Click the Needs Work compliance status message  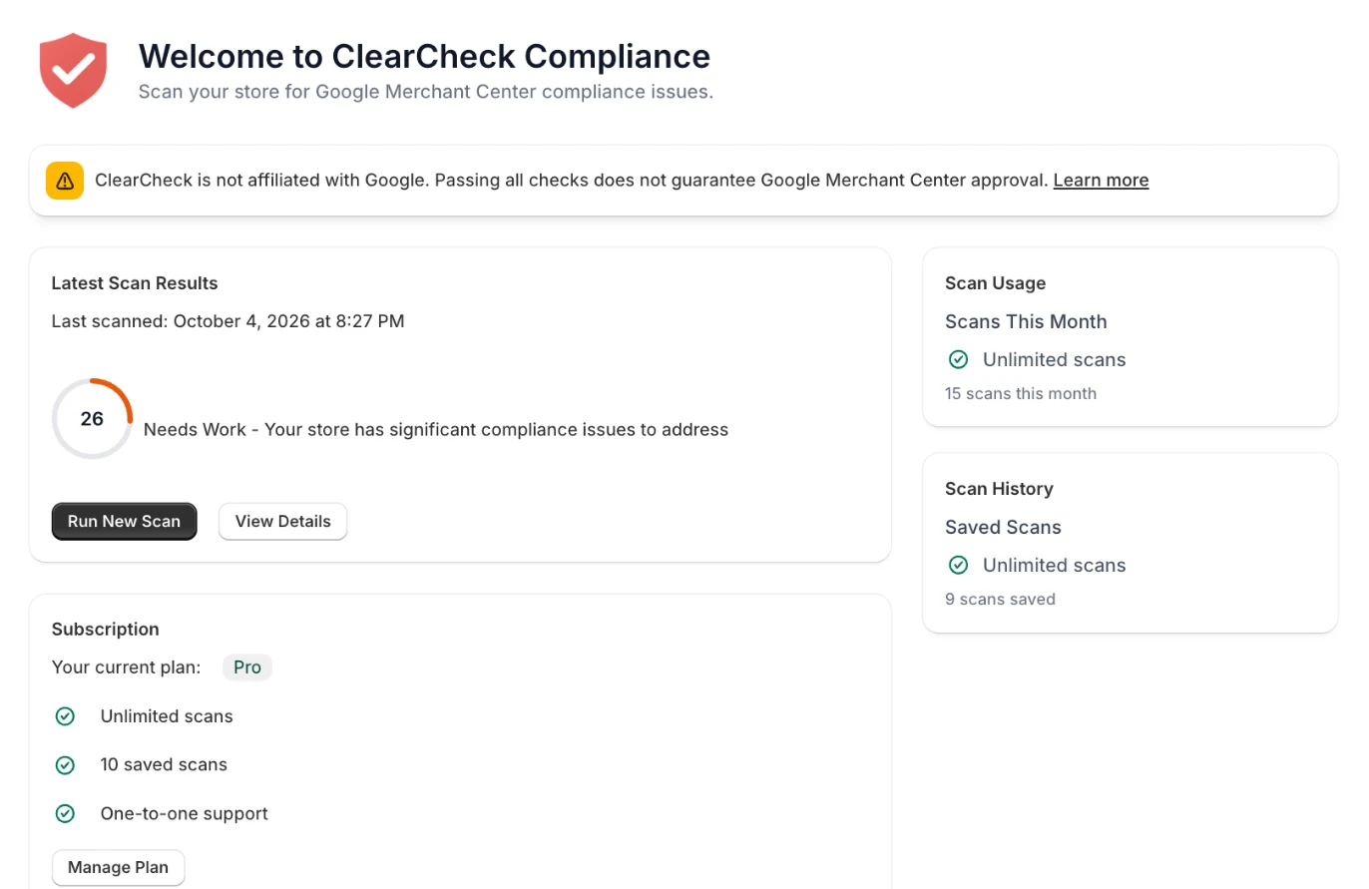pyautogui.click(x=436, y=430)
